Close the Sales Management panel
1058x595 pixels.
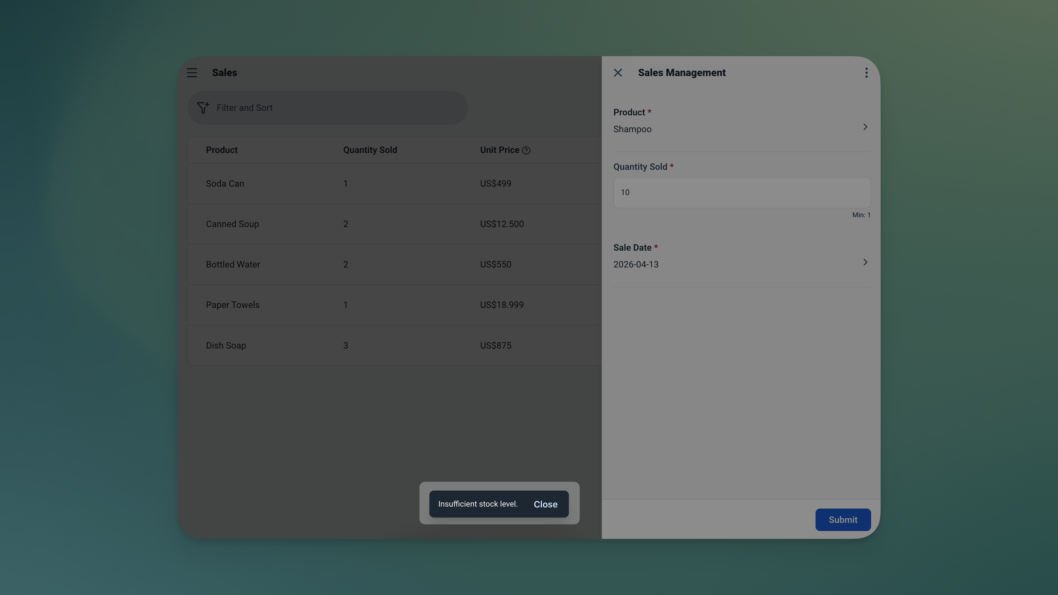click(x=618, y=73)
